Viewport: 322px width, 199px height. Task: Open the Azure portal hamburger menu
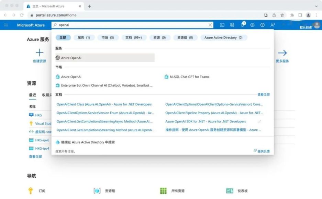pos(6,25)
